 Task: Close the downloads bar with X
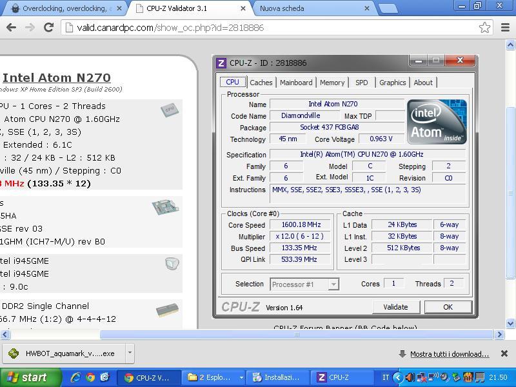tap(504, 353)
